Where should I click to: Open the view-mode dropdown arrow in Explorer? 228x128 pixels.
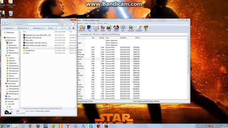point(65,28)
